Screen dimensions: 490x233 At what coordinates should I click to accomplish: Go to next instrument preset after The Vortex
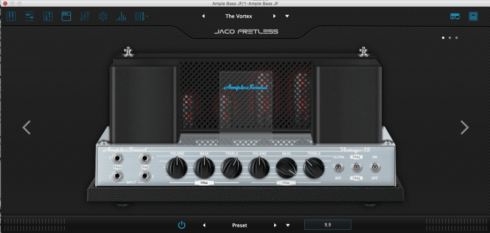click(x=274, y=16)
